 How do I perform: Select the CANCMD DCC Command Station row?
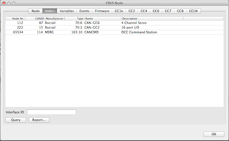pos(99,32)
